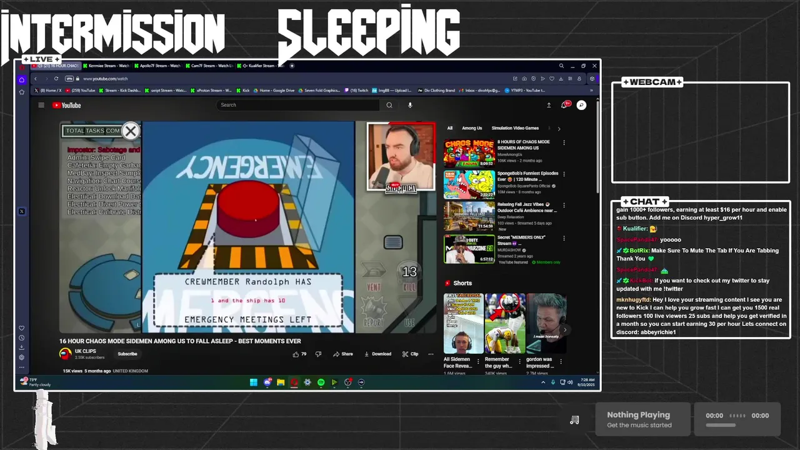Click the Windows Start button in taskbar
Image resolution: width=800 pixels, height=450 pixels.
click(x=254, y=382)
